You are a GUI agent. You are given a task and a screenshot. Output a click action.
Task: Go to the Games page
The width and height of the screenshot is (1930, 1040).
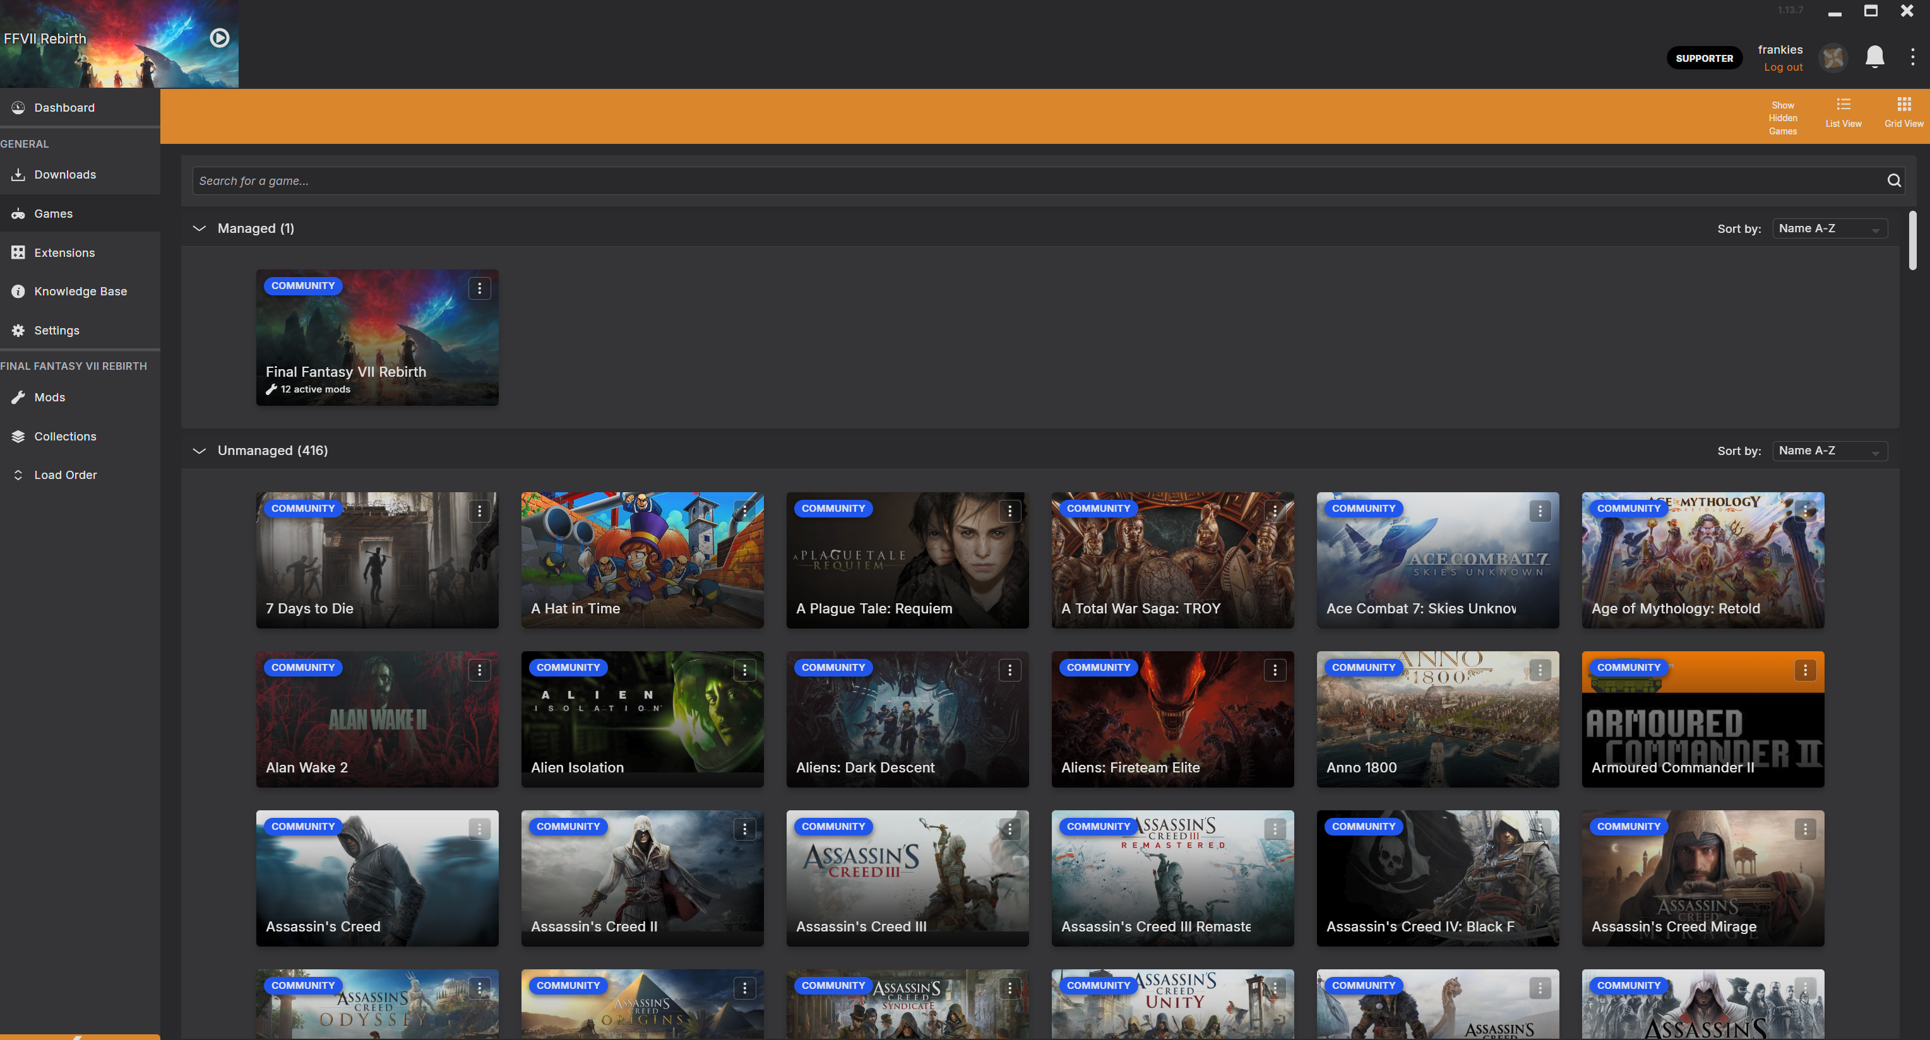pos(80,213)
